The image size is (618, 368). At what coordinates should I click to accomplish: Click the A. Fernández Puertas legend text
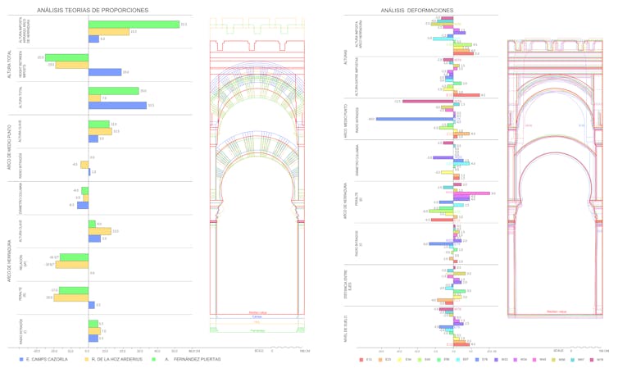point(193,359)
